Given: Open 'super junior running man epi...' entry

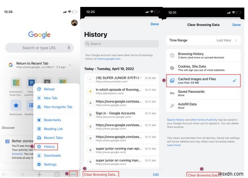Looking at the screenshot, I should [x=122, y=150].
